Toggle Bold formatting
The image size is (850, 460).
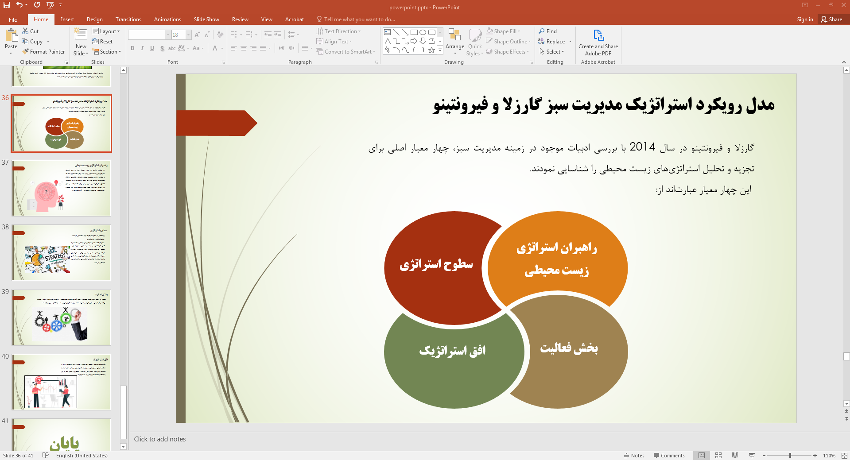(132, 48)
